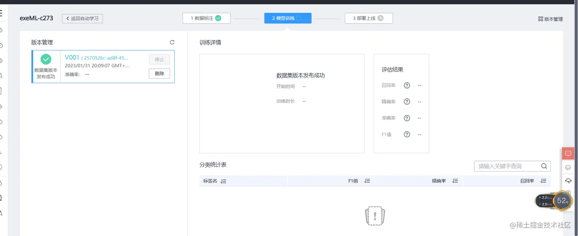
Task: Click the 训练时长 label
Action: click(286, 101)
